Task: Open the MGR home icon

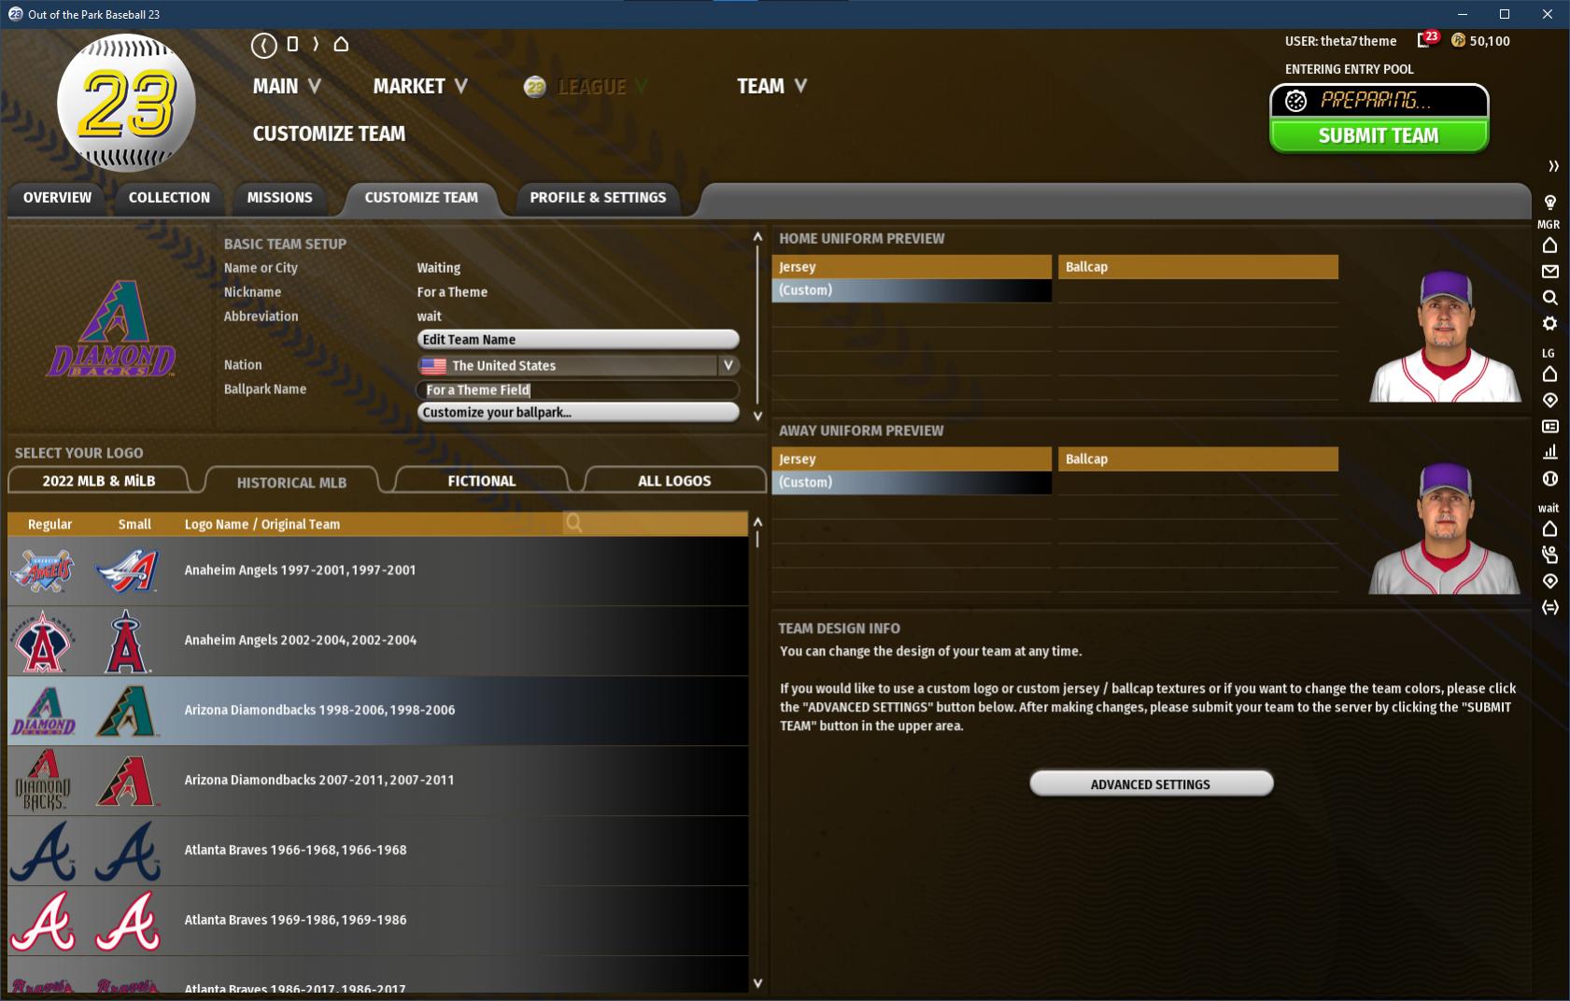Action: click(x=1550, y=246)
